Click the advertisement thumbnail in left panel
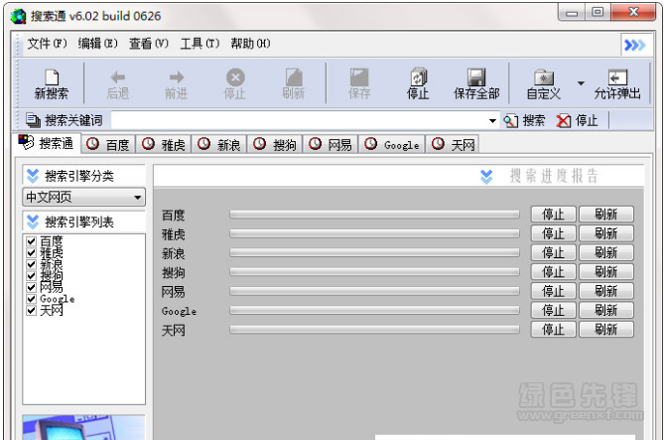 [83, 427]
